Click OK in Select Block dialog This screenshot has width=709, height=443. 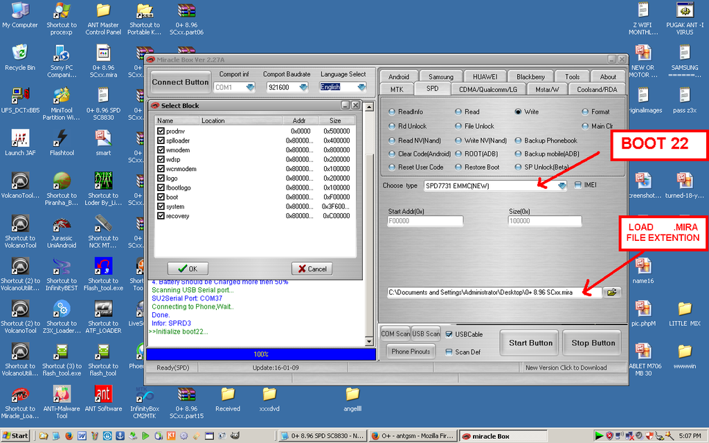[x=188, y=269]
